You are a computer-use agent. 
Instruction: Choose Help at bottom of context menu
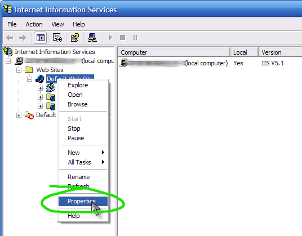(x=83, y=216)
